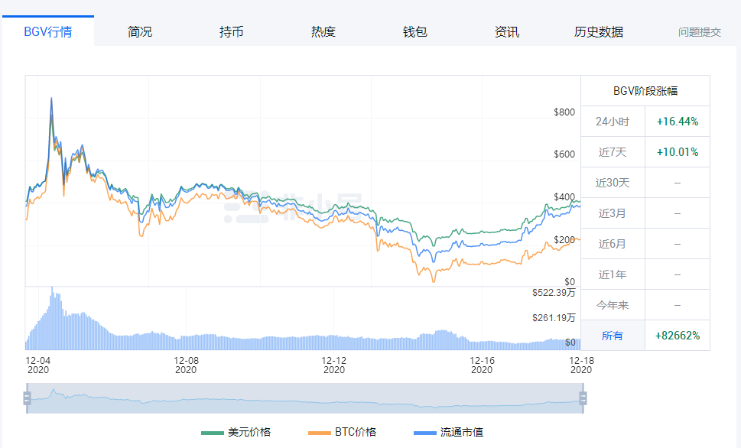
Task: Click green 美元价格 legend swatch
Action: pos(212,433)
